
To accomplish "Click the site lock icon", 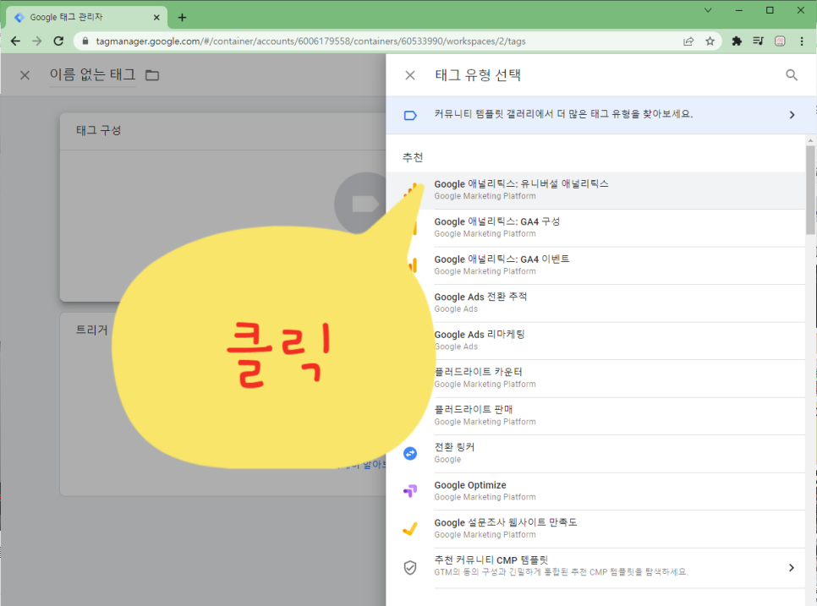I will pyautogui.click(x=85, y=41).
